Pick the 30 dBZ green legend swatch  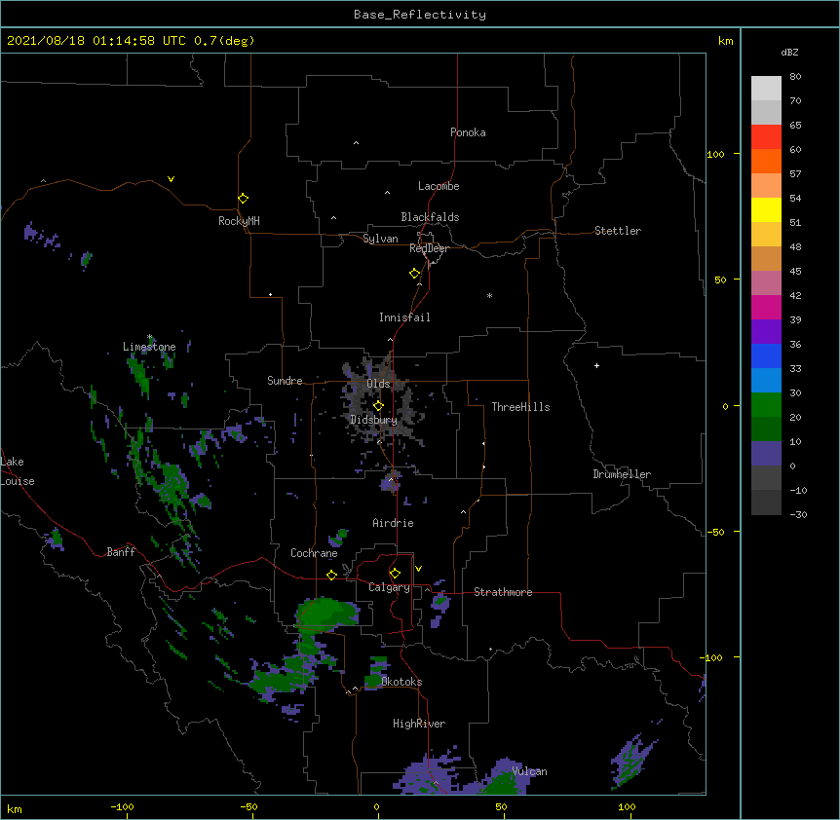tap(766, 405)
